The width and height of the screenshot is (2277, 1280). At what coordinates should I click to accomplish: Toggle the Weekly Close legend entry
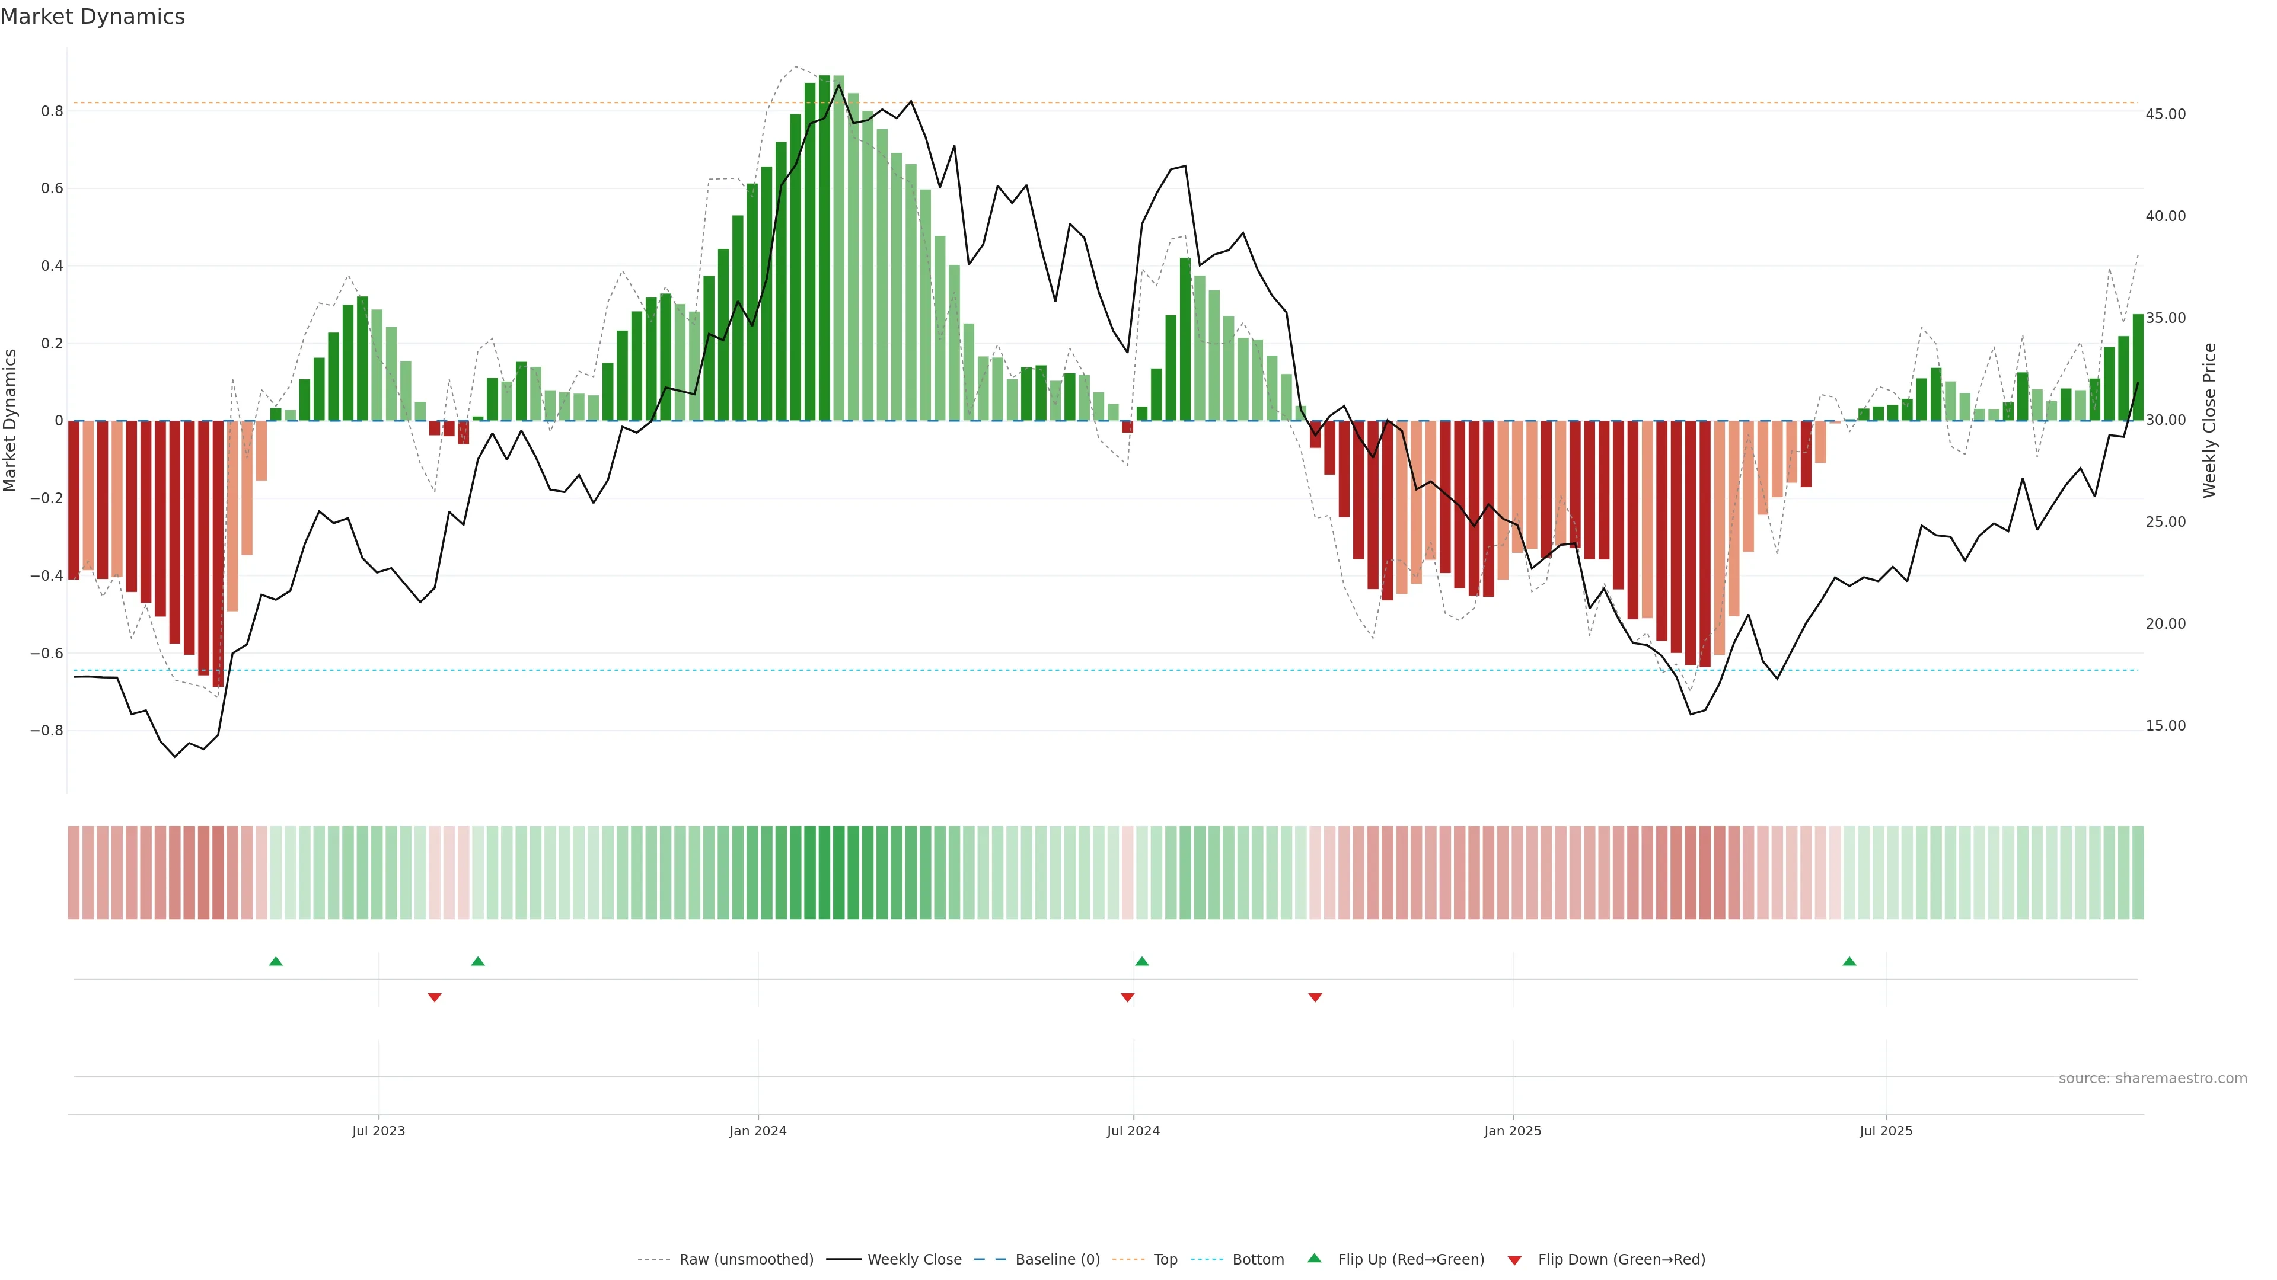coord(914,1260)
